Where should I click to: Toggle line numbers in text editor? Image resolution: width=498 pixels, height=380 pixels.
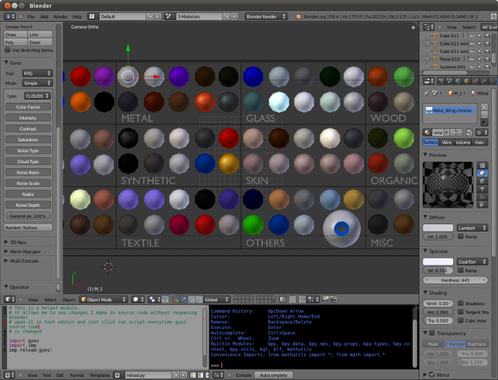(x=193, y=375)
